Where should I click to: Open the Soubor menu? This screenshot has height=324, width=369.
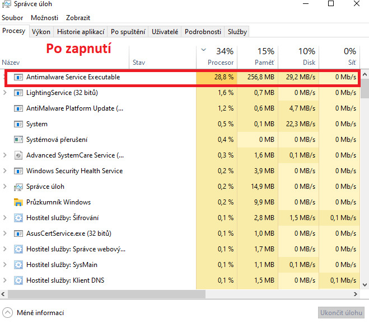pos(12,18)
